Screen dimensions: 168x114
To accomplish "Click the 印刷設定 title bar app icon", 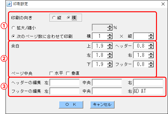I will pos(9,4).
